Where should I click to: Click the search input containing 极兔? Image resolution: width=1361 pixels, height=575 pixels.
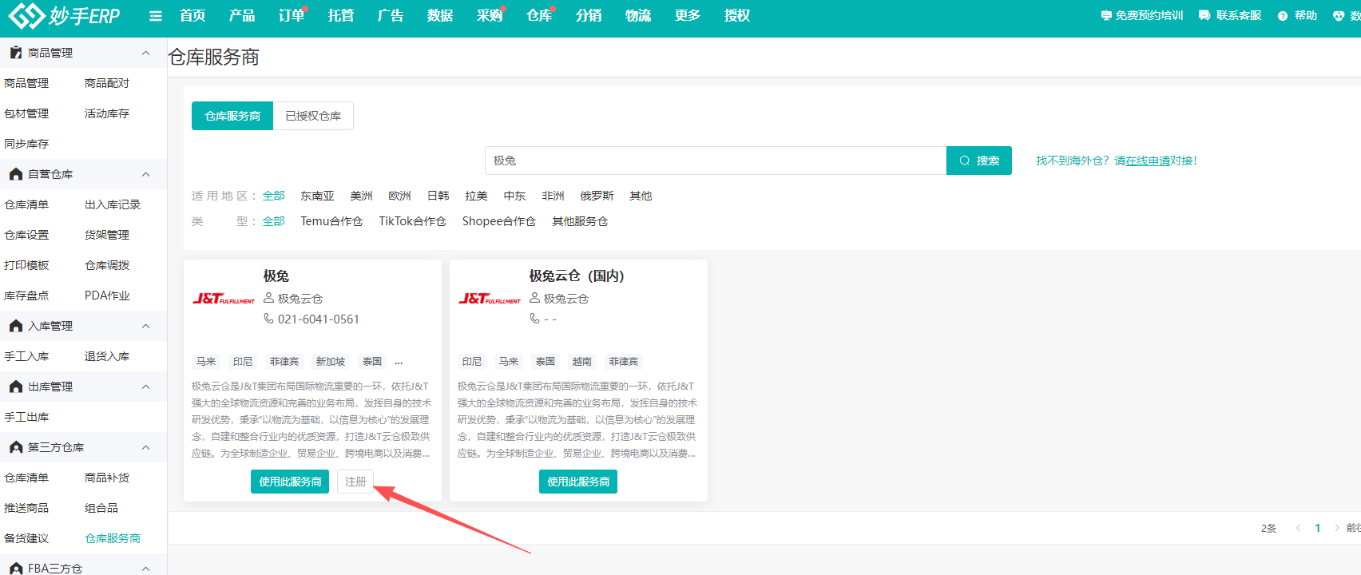pos(715,161)
